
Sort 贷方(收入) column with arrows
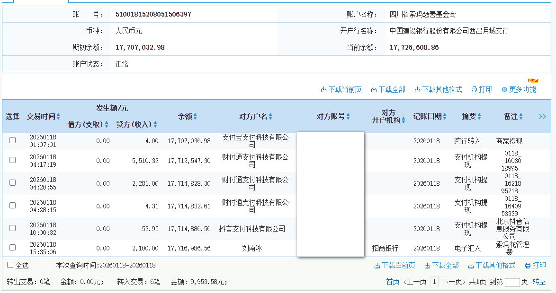tap(155, 125)
